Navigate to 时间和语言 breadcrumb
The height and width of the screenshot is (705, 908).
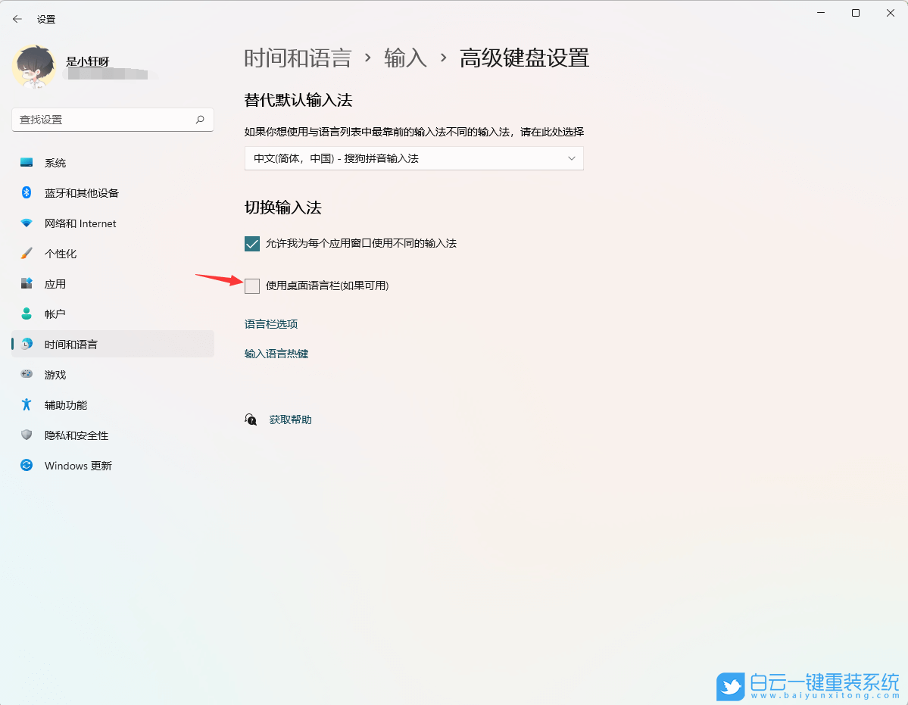[298, 58]
